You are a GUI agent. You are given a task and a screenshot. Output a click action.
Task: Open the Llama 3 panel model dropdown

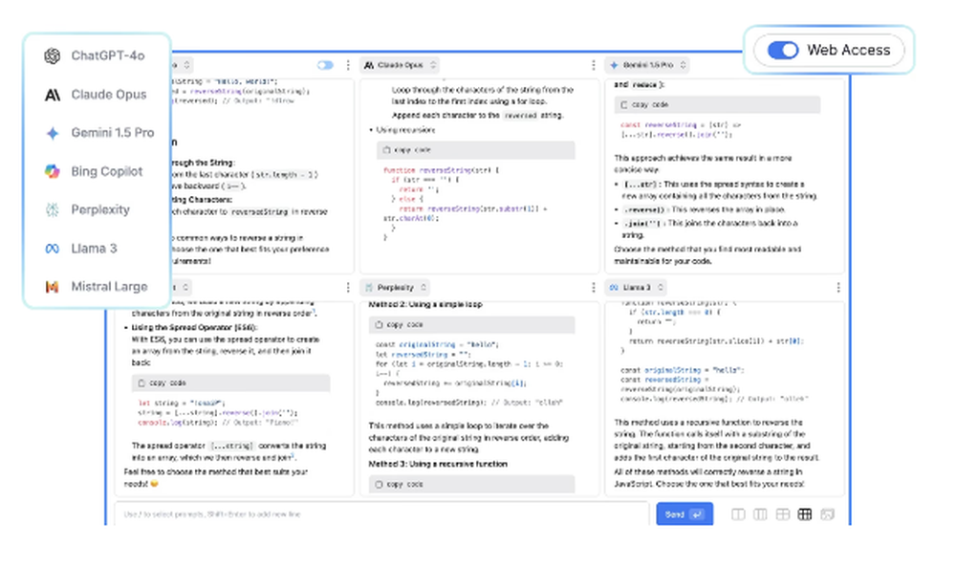pos(636,288)
